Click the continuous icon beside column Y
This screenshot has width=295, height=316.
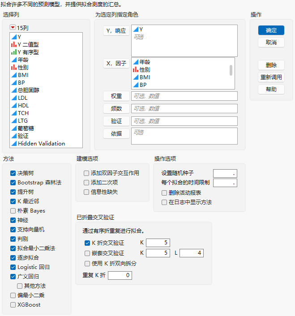(x=14, y=37)
